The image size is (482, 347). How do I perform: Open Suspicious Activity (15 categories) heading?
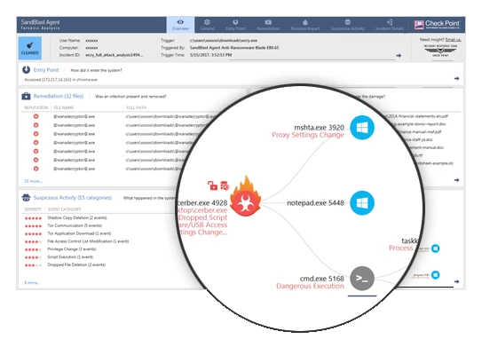click(73, 198)
